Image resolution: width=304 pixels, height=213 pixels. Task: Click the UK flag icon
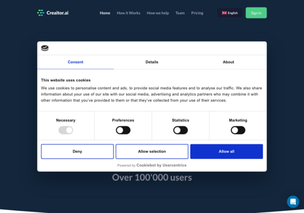[224, 13]
